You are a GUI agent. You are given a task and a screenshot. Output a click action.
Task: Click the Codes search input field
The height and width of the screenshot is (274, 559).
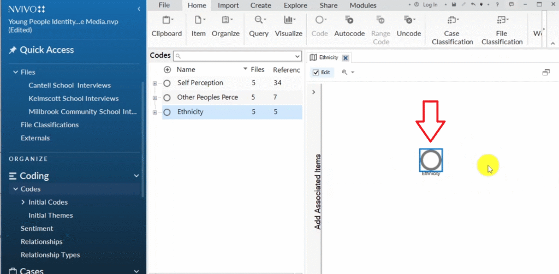click(x=237, y=56)
